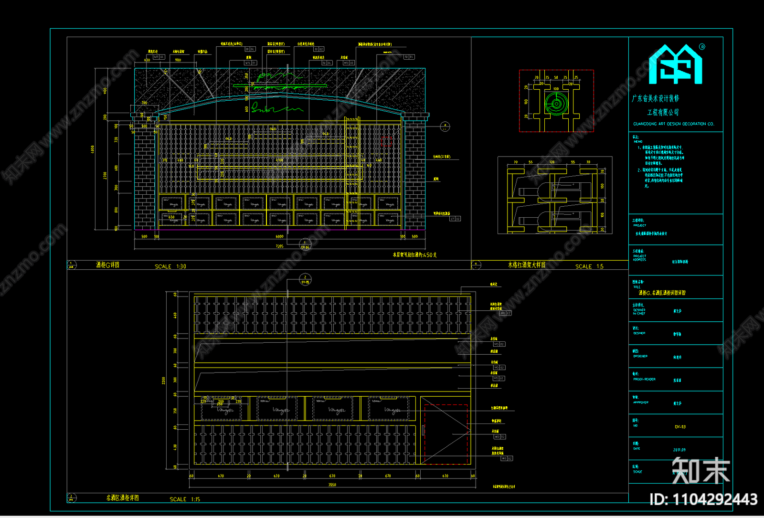
Task: Select the wine bottle rack section drawing
Action: (555, 195)
